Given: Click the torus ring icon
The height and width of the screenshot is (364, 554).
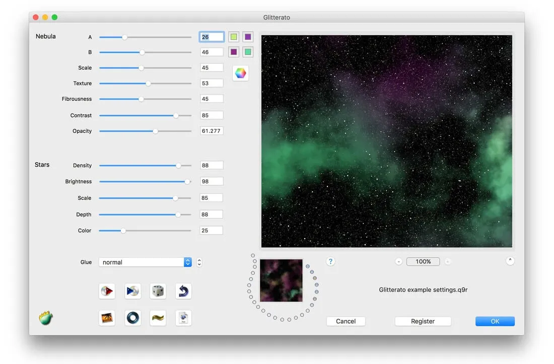Looking at the screenshot, I should (x=132, y=318).
